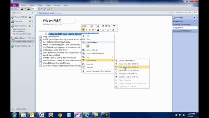Click numbered list icon in mini toolbar

[x=108, y=30]
